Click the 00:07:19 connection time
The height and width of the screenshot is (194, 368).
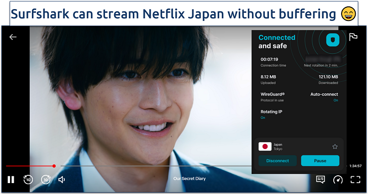point(269,60)
